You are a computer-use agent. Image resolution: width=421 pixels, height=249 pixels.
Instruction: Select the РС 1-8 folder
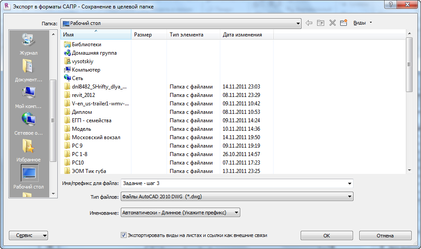point(75,154)
